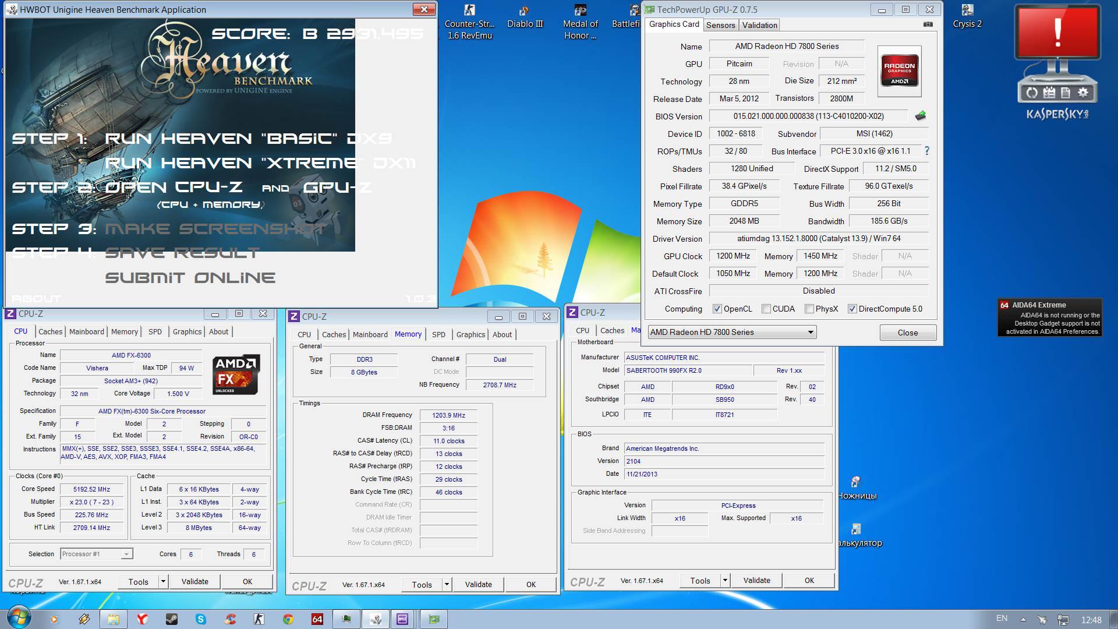The width and height of the screenshot is (1118, 629).
Task: Click Close button in GPU-Z
Action: (907, 333)
